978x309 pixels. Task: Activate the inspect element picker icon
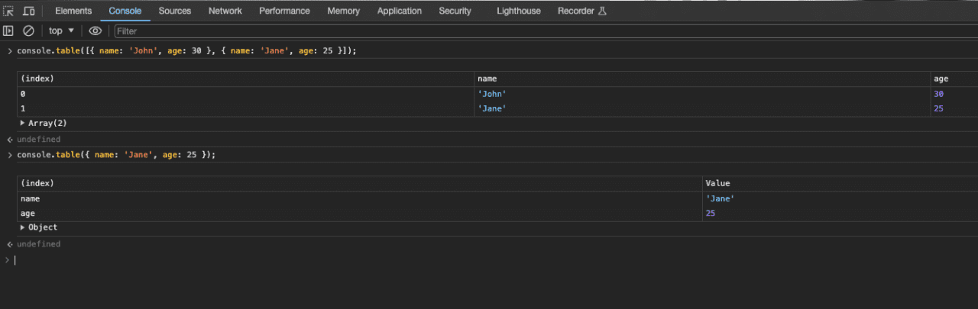(x=8, y=11)
